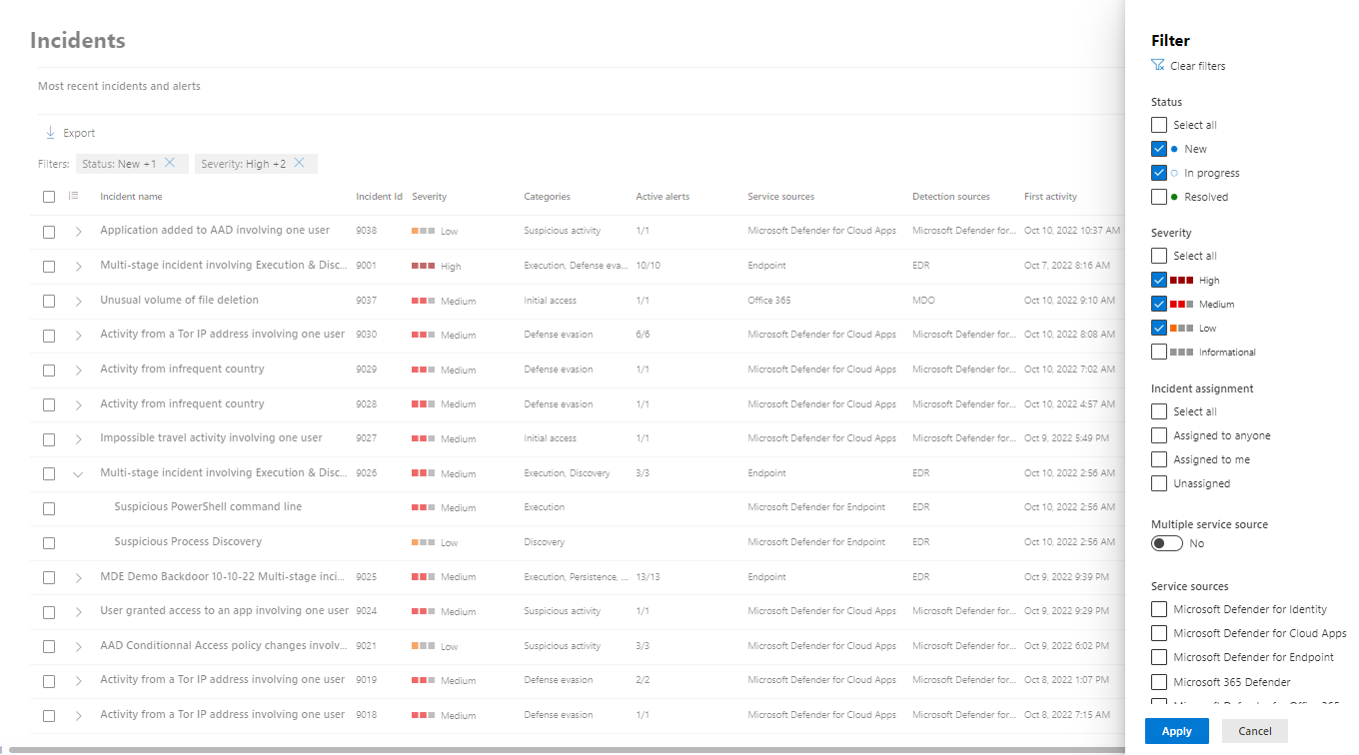This screenshot has width=1359, height=755.
Task: Toggle the Multiple service source switch
Action: click(1166, 543)
